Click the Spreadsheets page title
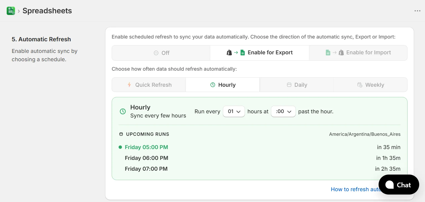The image size is (425, 202). point(47,11)
